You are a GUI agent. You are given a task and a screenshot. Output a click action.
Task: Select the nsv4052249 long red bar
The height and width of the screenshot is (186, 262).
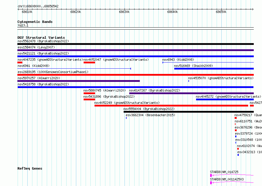pyautogui.click(x=171, y=106)
